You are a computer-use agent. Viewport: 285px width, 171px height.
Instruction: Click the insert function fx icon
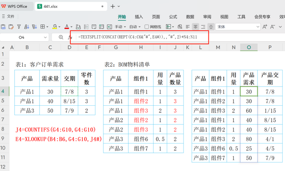pyautogui.click(x=70, y=37)
